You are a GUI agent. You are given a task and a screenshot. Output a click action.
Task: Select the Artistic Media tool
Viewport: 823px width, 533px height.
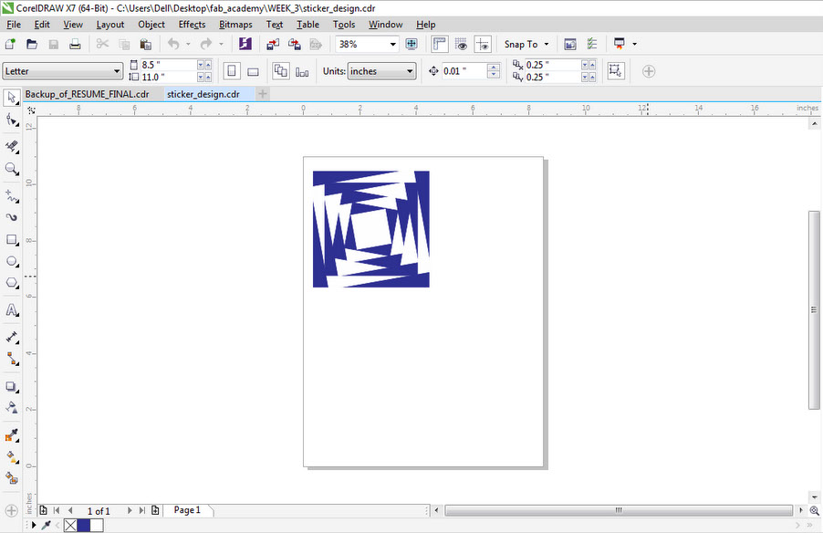coord(12,217)
